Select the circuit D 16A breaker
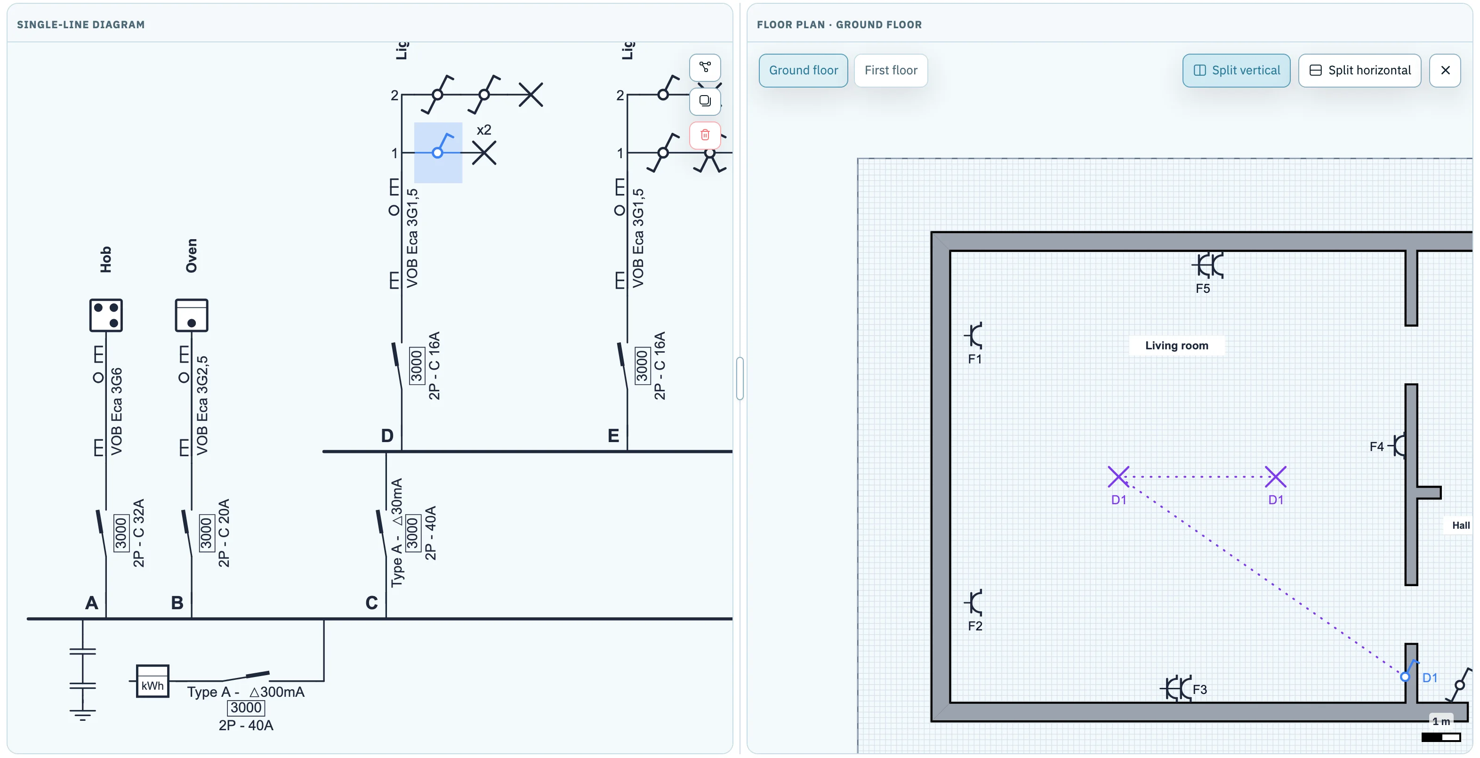The width and height of the screenshot is (1480, 758). coord(398,366)
